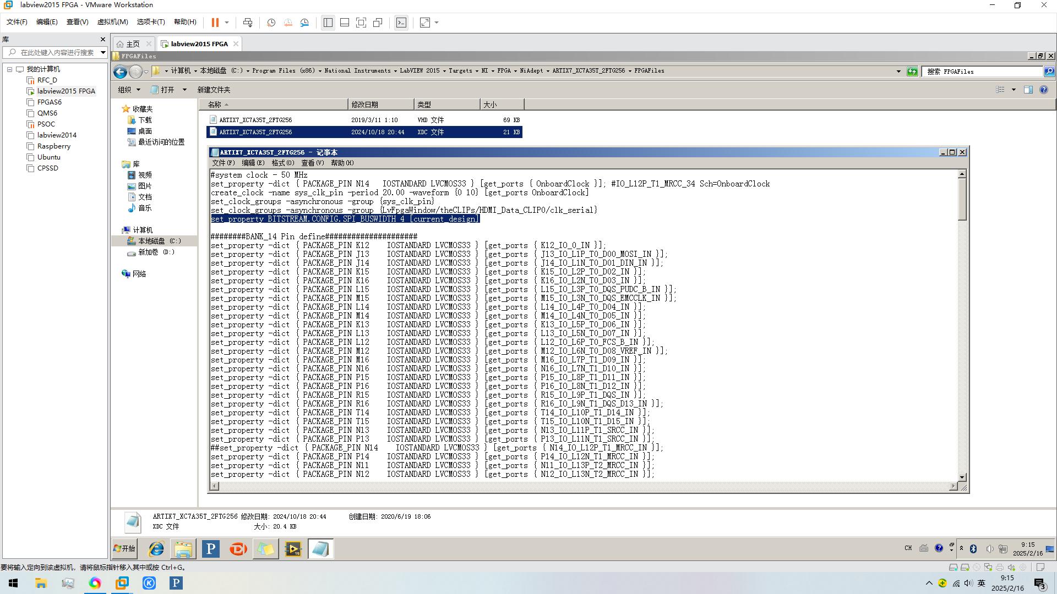The height and width of the screenshot is (594, 1057).
Task: Open the pause button dropdown arrow
Action: 227,23
